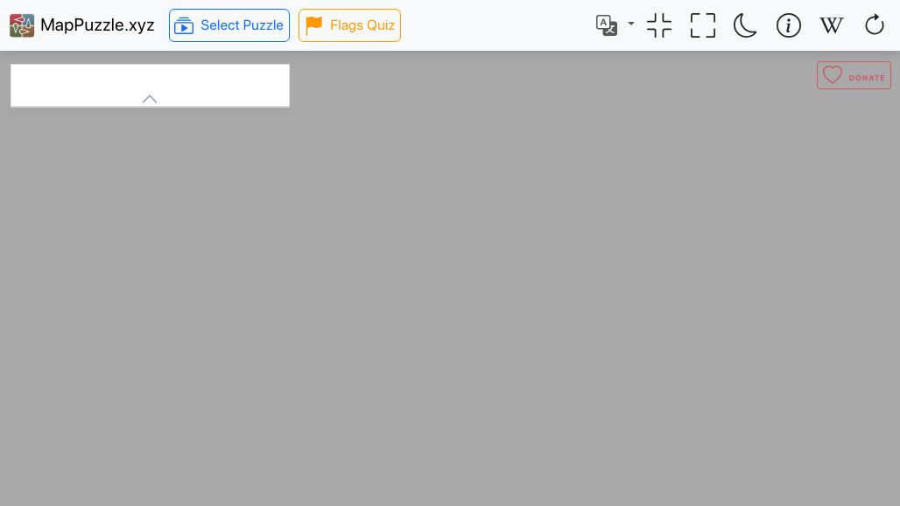Start the Flags Quiz
This screenshot has height=506, width=900.
(x=349, y=25)
